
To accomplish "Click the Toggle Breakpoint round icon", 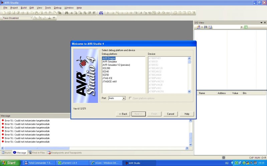I will (x=159, y=13).
